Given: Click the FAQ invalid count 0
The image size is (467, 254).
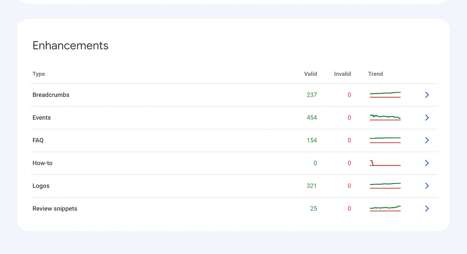Looking at the screenshot, I should [x=349, y=140].
